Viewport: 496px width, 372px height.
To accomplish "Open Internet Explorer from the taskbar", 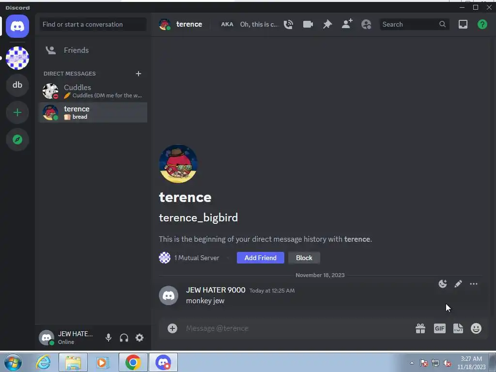I will pos(43,362).
